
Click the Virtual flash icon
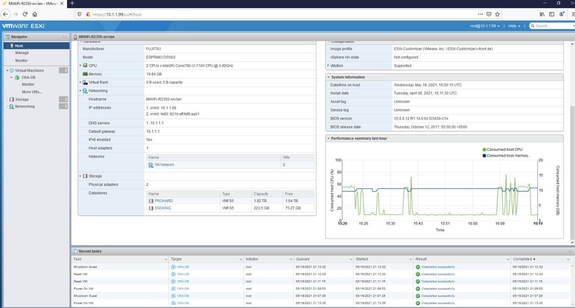(x=85, y=82)
